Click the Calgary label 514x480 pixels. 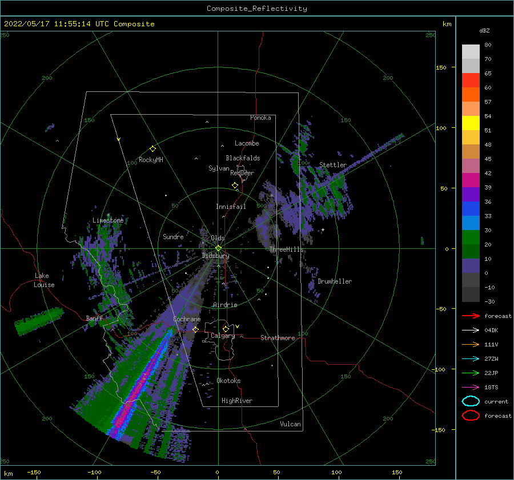click(223, 336)
